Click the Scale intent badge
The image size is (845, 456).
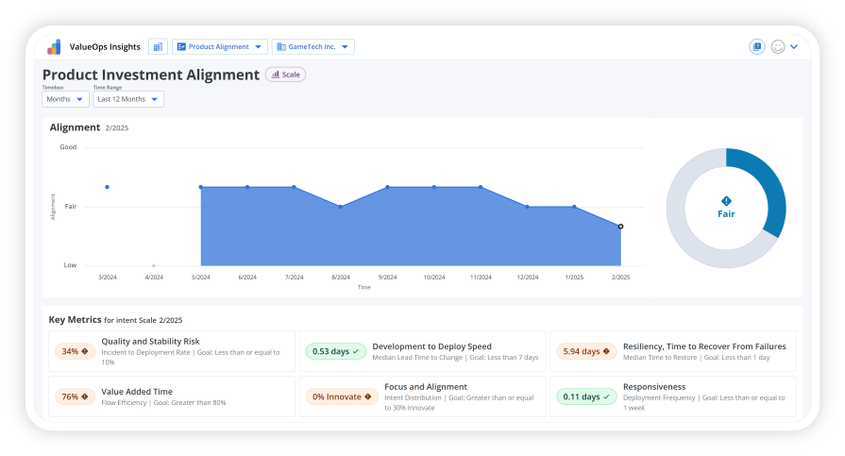coord(285,75)
